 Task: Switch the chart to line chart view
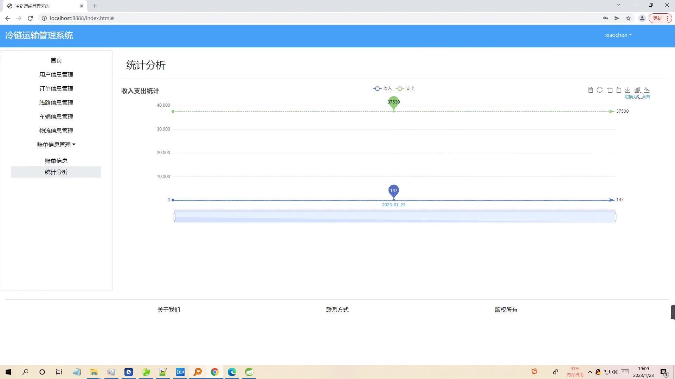tap(647, 90)
